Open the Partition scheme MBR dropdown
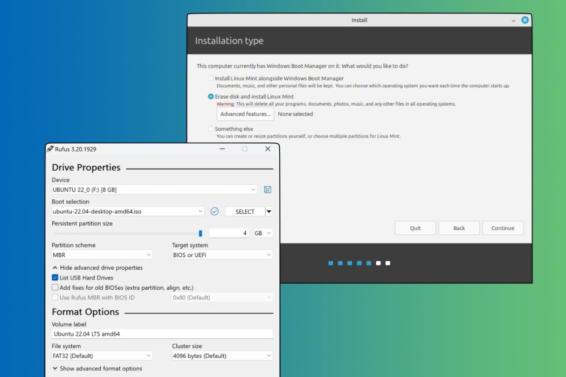 [x=102, y=255]
